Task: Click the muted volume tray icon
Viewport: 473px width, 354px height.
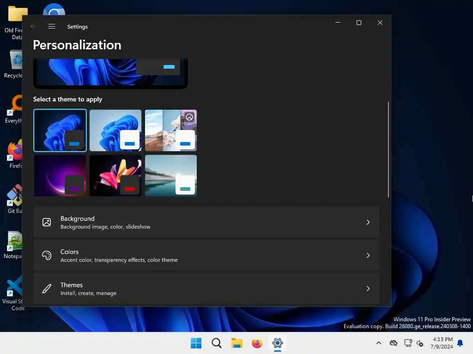Action: pyautogui.click(x=420, y=343)
